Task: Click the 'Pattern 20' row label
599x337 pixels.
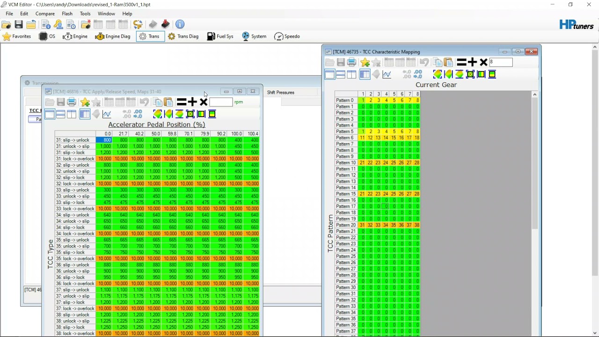Action: pyautogui.click(x=346, y=225)
